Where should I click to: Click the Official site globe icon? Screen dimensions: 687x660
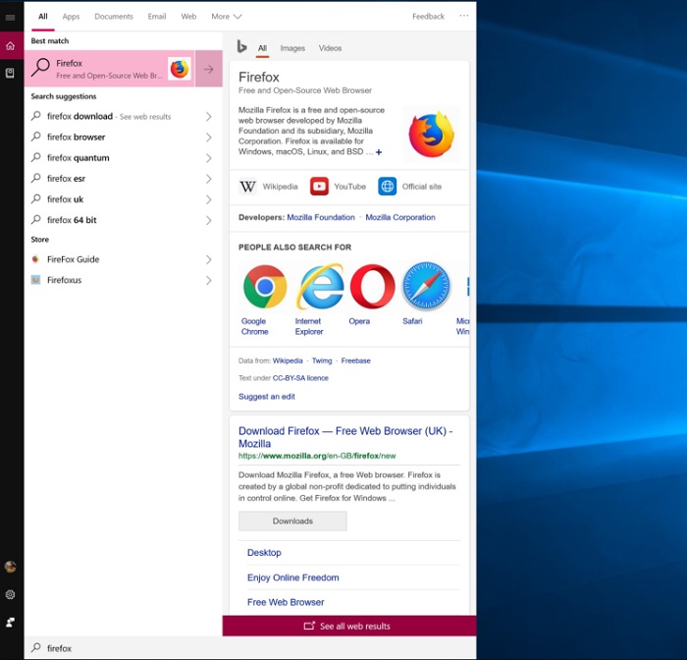point(388,187)
